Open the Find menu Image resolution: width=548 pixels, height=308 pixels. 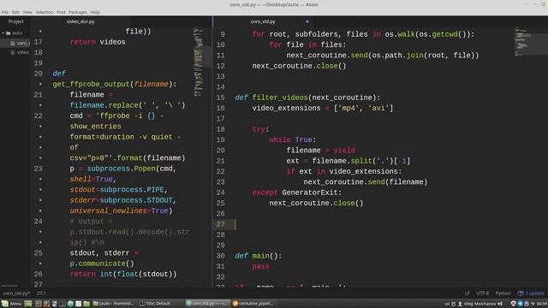(x=61, y=12)
